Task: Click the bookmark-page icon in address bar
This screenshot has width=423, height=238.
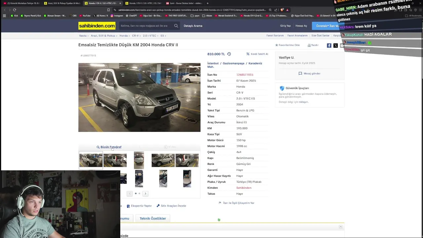Action: click(x=108, y=10)
